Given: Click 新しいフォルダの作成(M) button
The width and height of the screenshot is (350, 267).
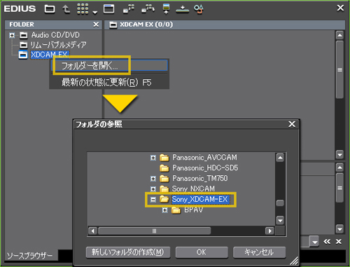Looking at the screenshot, I should (x=128, y=252).
